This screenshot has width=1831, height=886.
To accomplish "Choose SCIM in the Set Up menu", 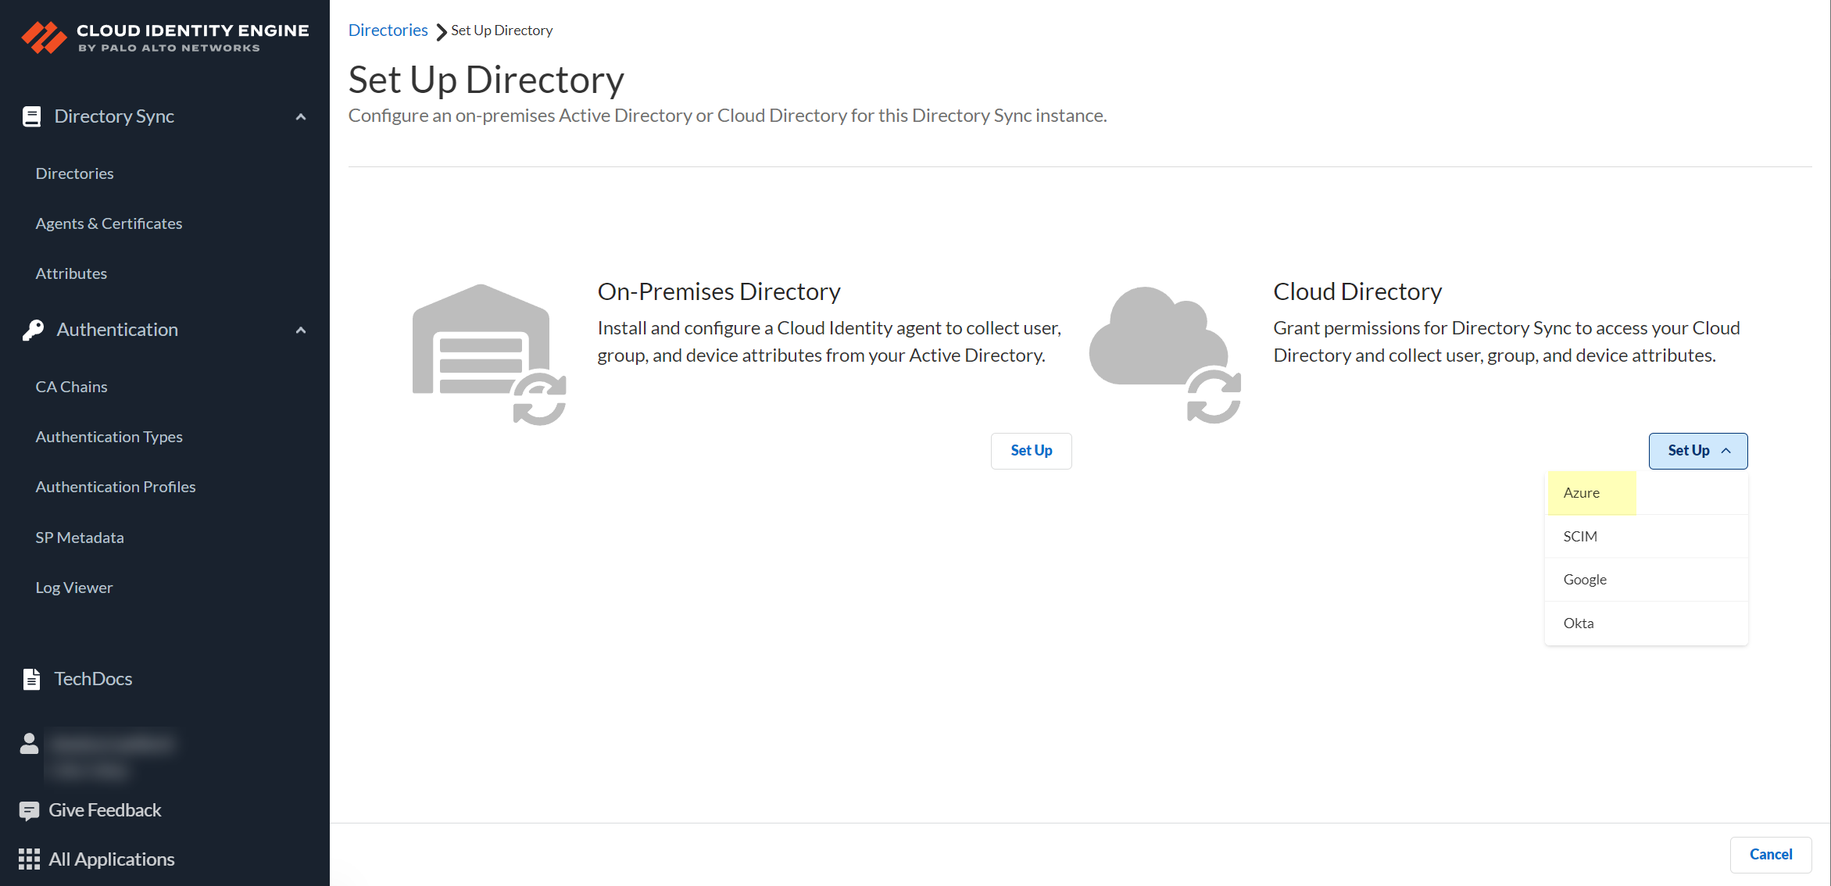I will coord(1580,537).
